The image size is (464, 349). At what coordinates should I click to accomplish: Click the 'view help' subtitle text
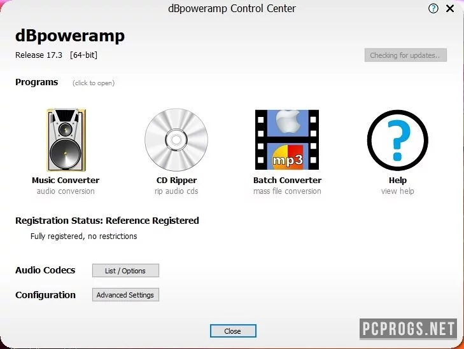point(398,191)
